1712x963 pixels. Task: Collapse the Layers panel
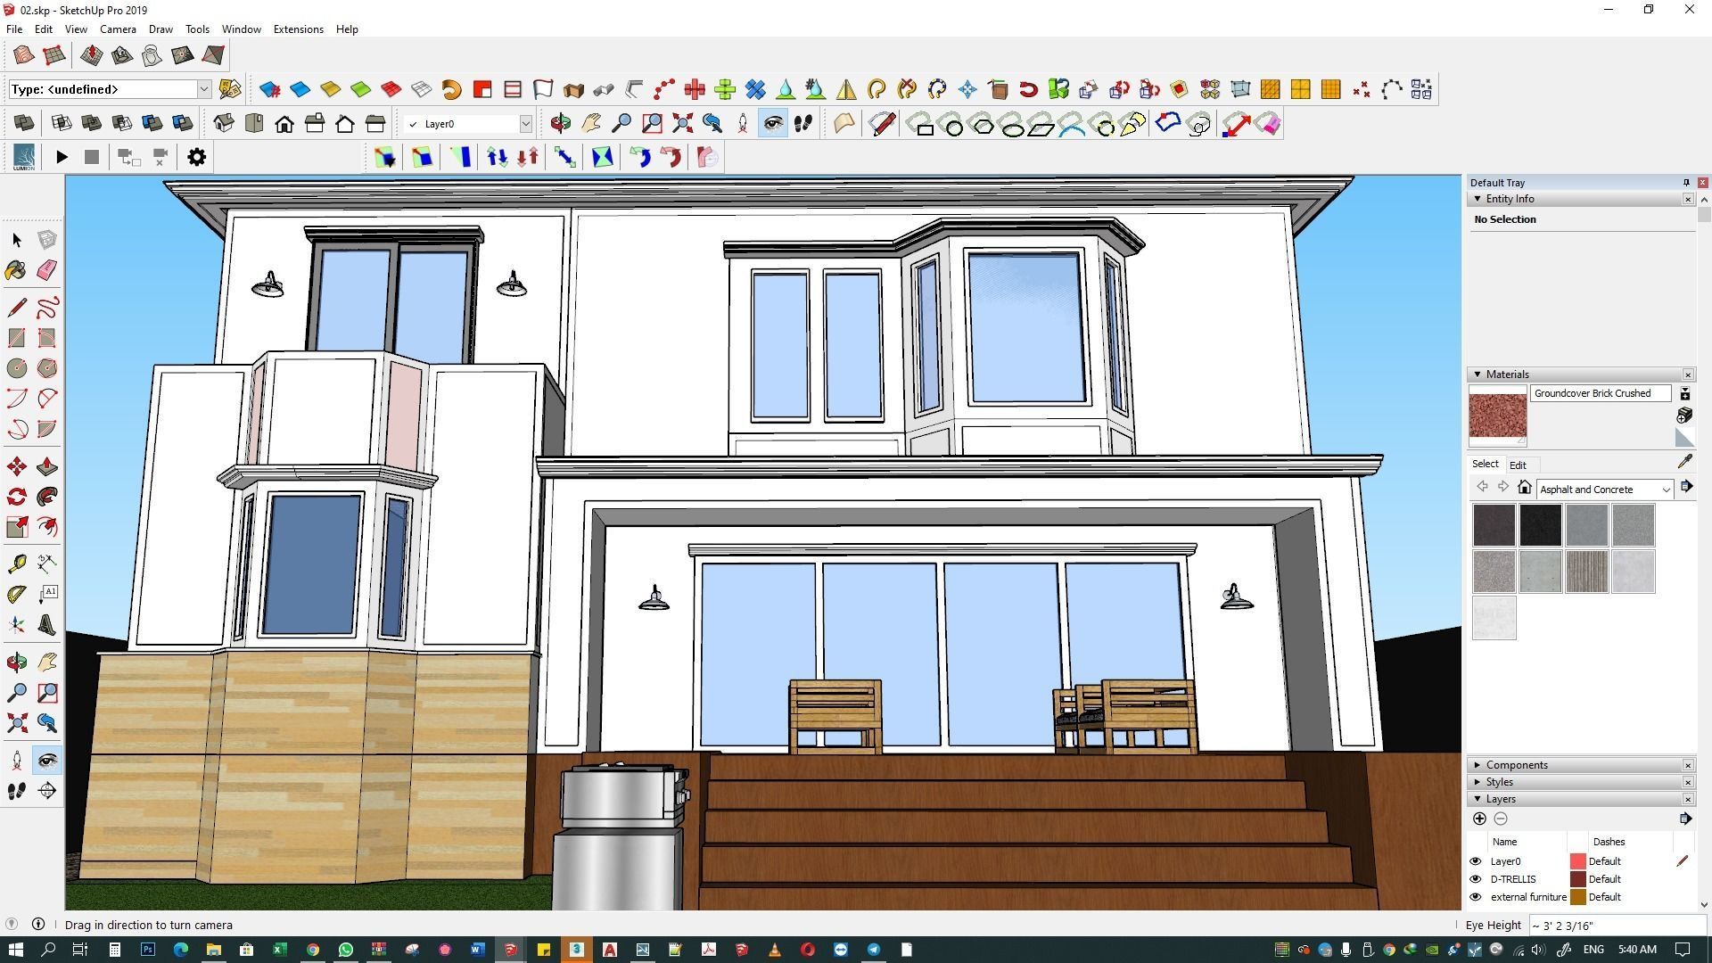(1477, 799)
